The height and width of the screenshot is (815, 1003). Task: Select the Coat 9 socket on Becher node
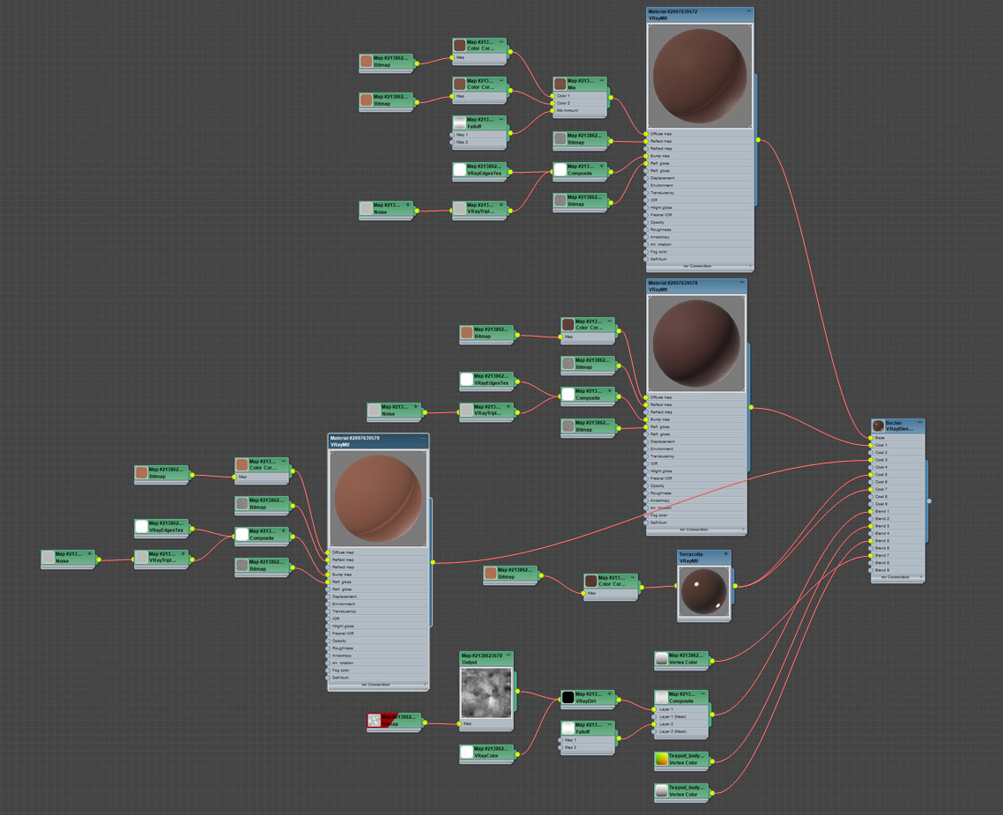pos(871,504)
